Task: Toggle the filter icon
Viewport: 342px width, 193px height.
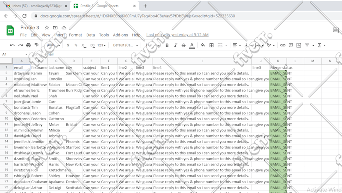Action: pos(307,45)
